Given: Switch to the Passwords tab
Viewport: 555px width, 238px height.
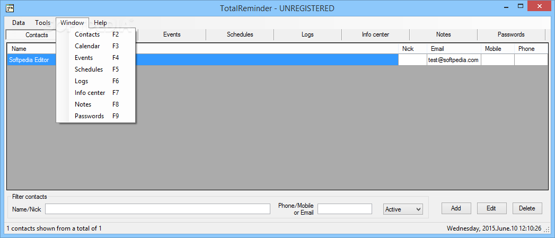Looking at the screenshot, I should 511,34.
